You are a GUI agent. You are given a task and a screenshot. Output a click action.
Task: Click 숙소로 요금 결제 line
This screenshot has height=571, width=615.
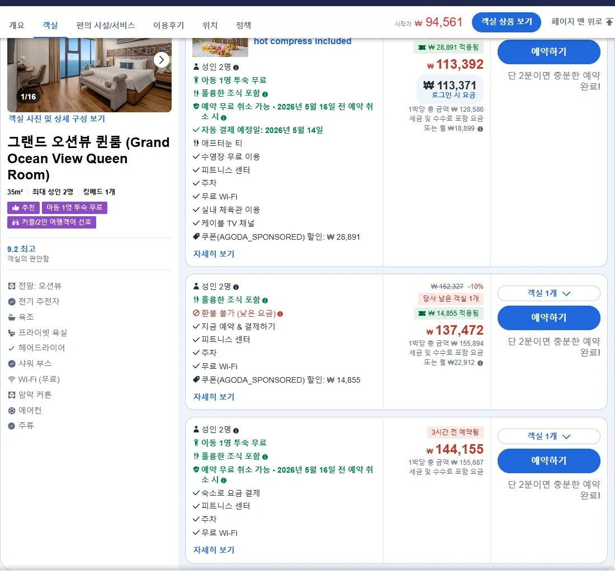pyautogui.click(x=226, y=493)
